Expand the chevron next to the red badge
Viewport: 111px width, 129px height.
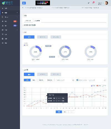point(17,21)
